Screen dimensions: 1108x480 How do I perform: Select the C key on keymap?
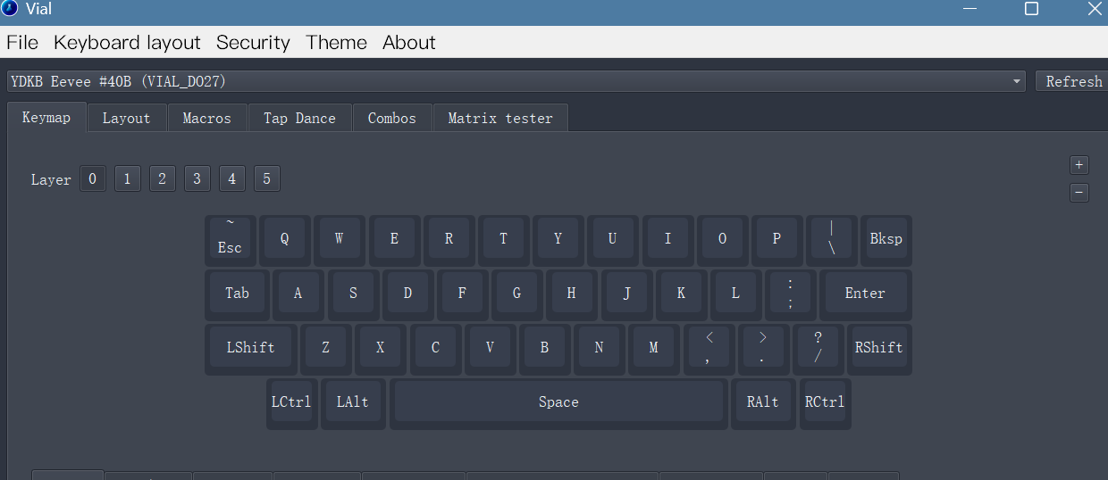click(435, 349)
